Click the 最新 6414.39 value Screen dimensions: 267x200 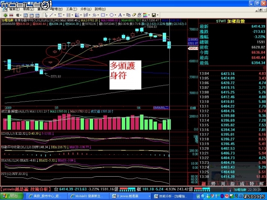[258, 26]
